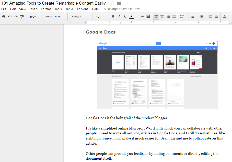This screenshot has width=232, height=162.
Task: Open the Insert menu
Action: [33, 9]
